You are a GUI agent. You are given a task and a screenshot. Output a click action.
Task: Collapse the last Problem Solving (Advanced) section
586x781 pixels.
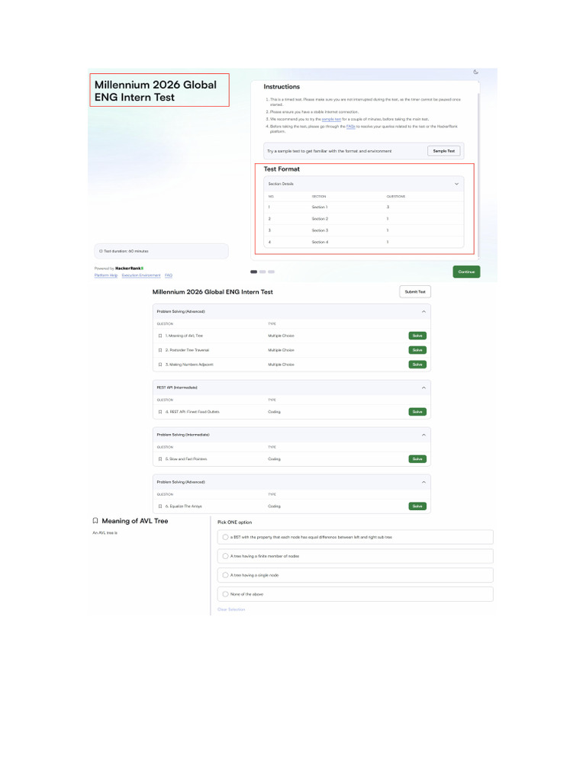point(423,482)
